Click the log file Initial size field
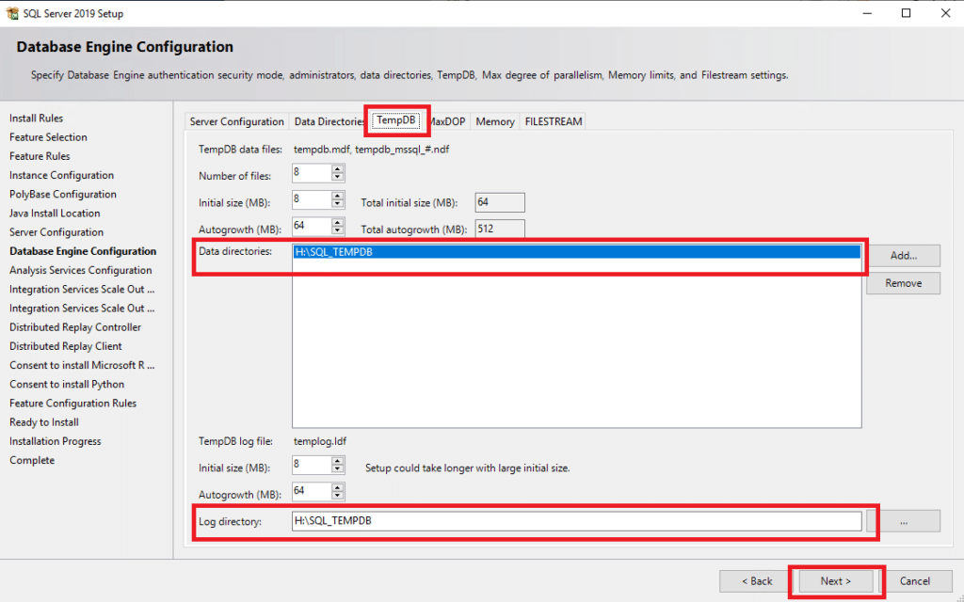 pos(312,465)
